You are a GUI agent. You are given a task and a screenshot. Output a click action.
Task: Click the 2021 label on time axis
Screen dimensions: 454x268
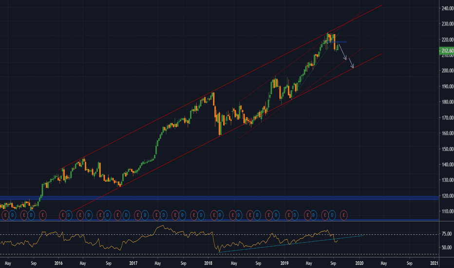tap(434, 263)
